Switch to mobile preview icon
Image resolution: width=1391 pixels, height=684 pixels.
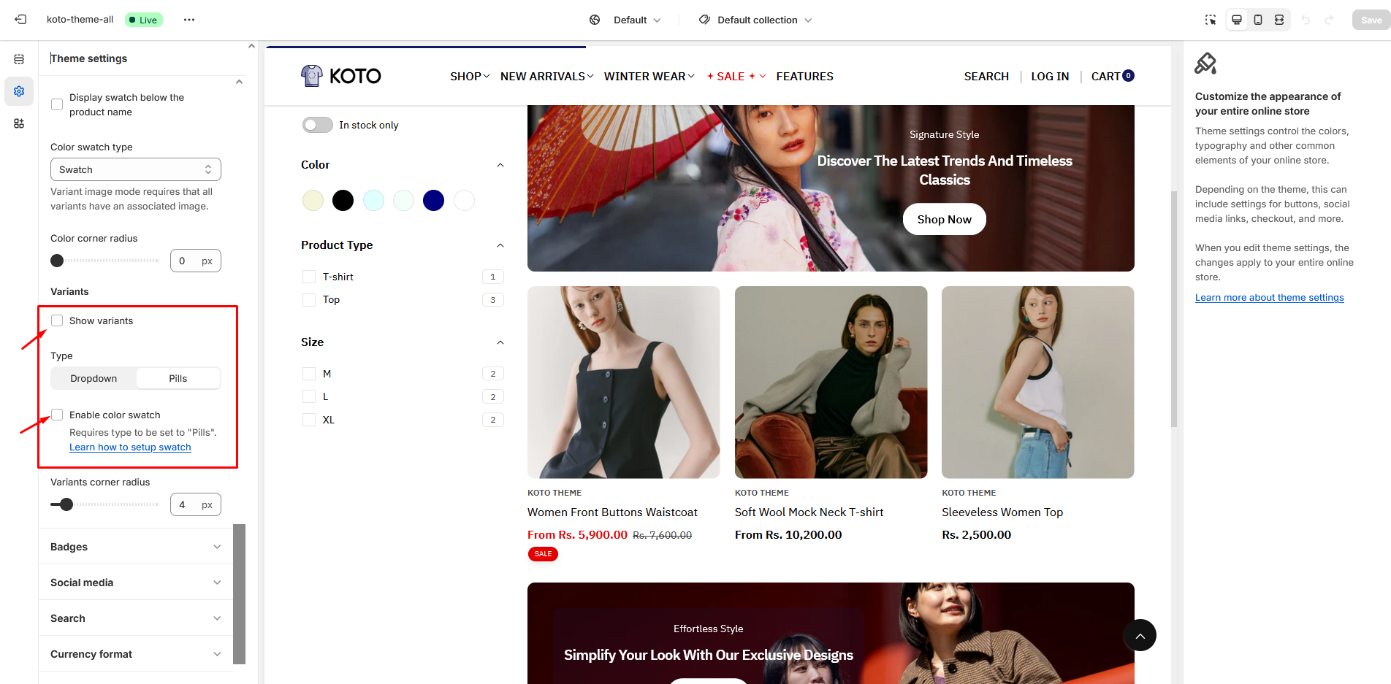[x=1258, y=20]
